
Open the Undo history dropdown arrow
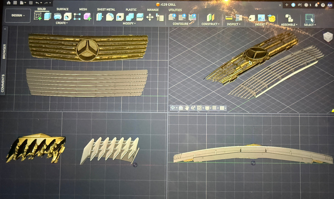pyautogui.click(x=41, y=3)
